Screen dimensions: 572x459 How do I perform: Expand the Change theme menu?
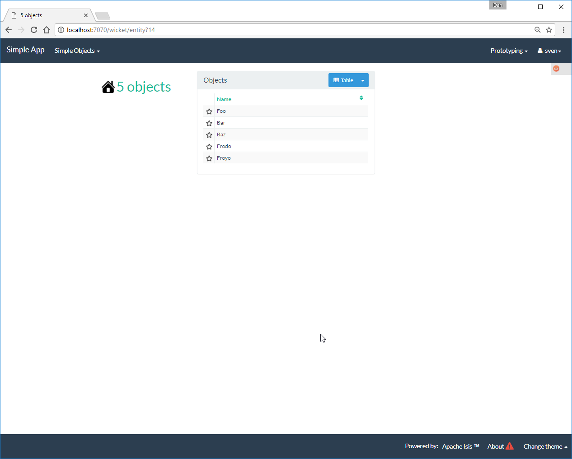[545, 446]
